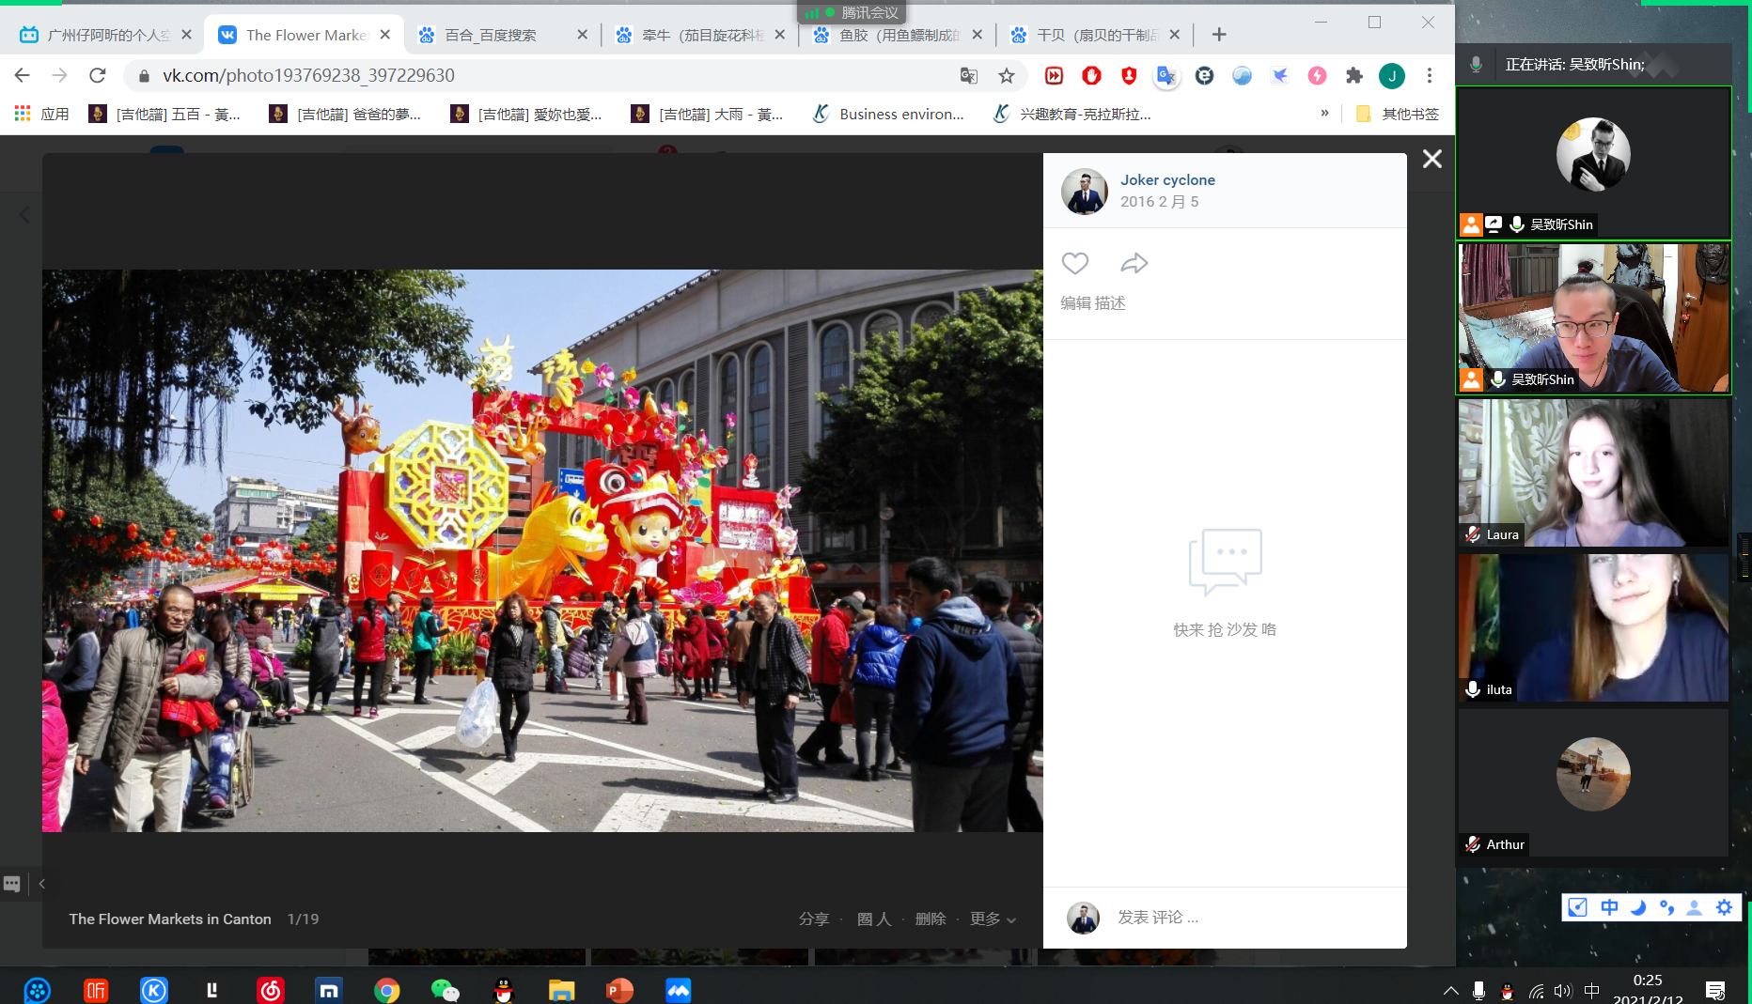Toggle the moon icon in IME toolbar

pyautogui.click(x=1638, y=907)
